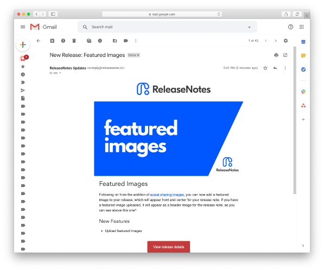Viewport: 324px width, 271px height.
Task: Open the Asana add-on
Action: coord(303,106)
